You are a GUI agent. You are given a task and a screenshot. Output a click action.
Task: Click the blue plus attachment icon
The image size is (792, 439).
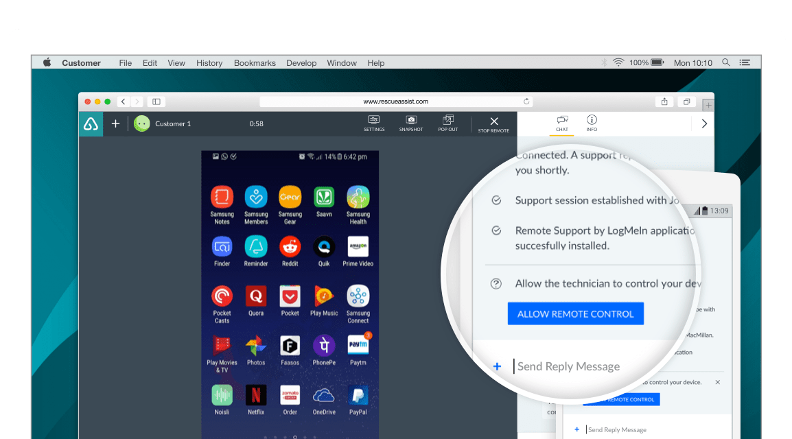497,366
